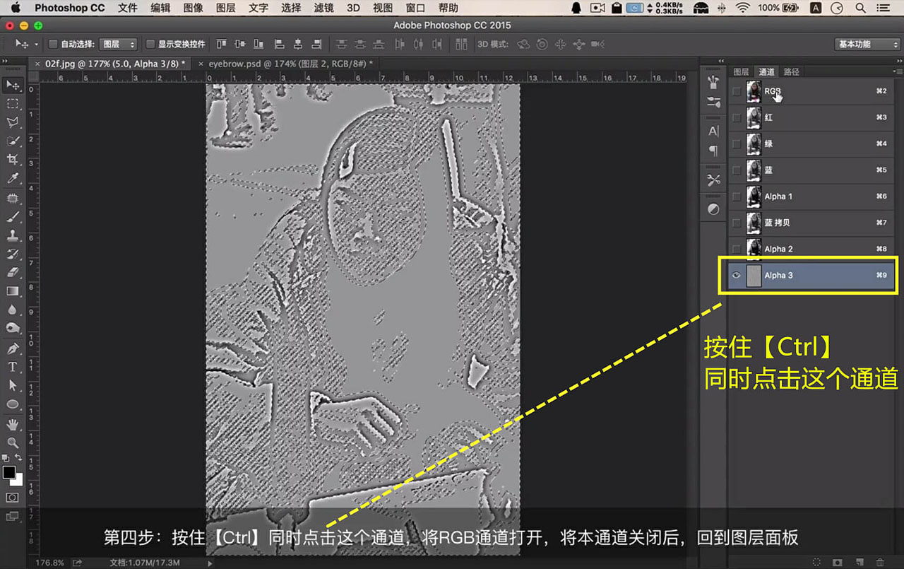Open the Channels panel flyout menu
Viewport: 904px width, 569px height.
coord(898,71)
